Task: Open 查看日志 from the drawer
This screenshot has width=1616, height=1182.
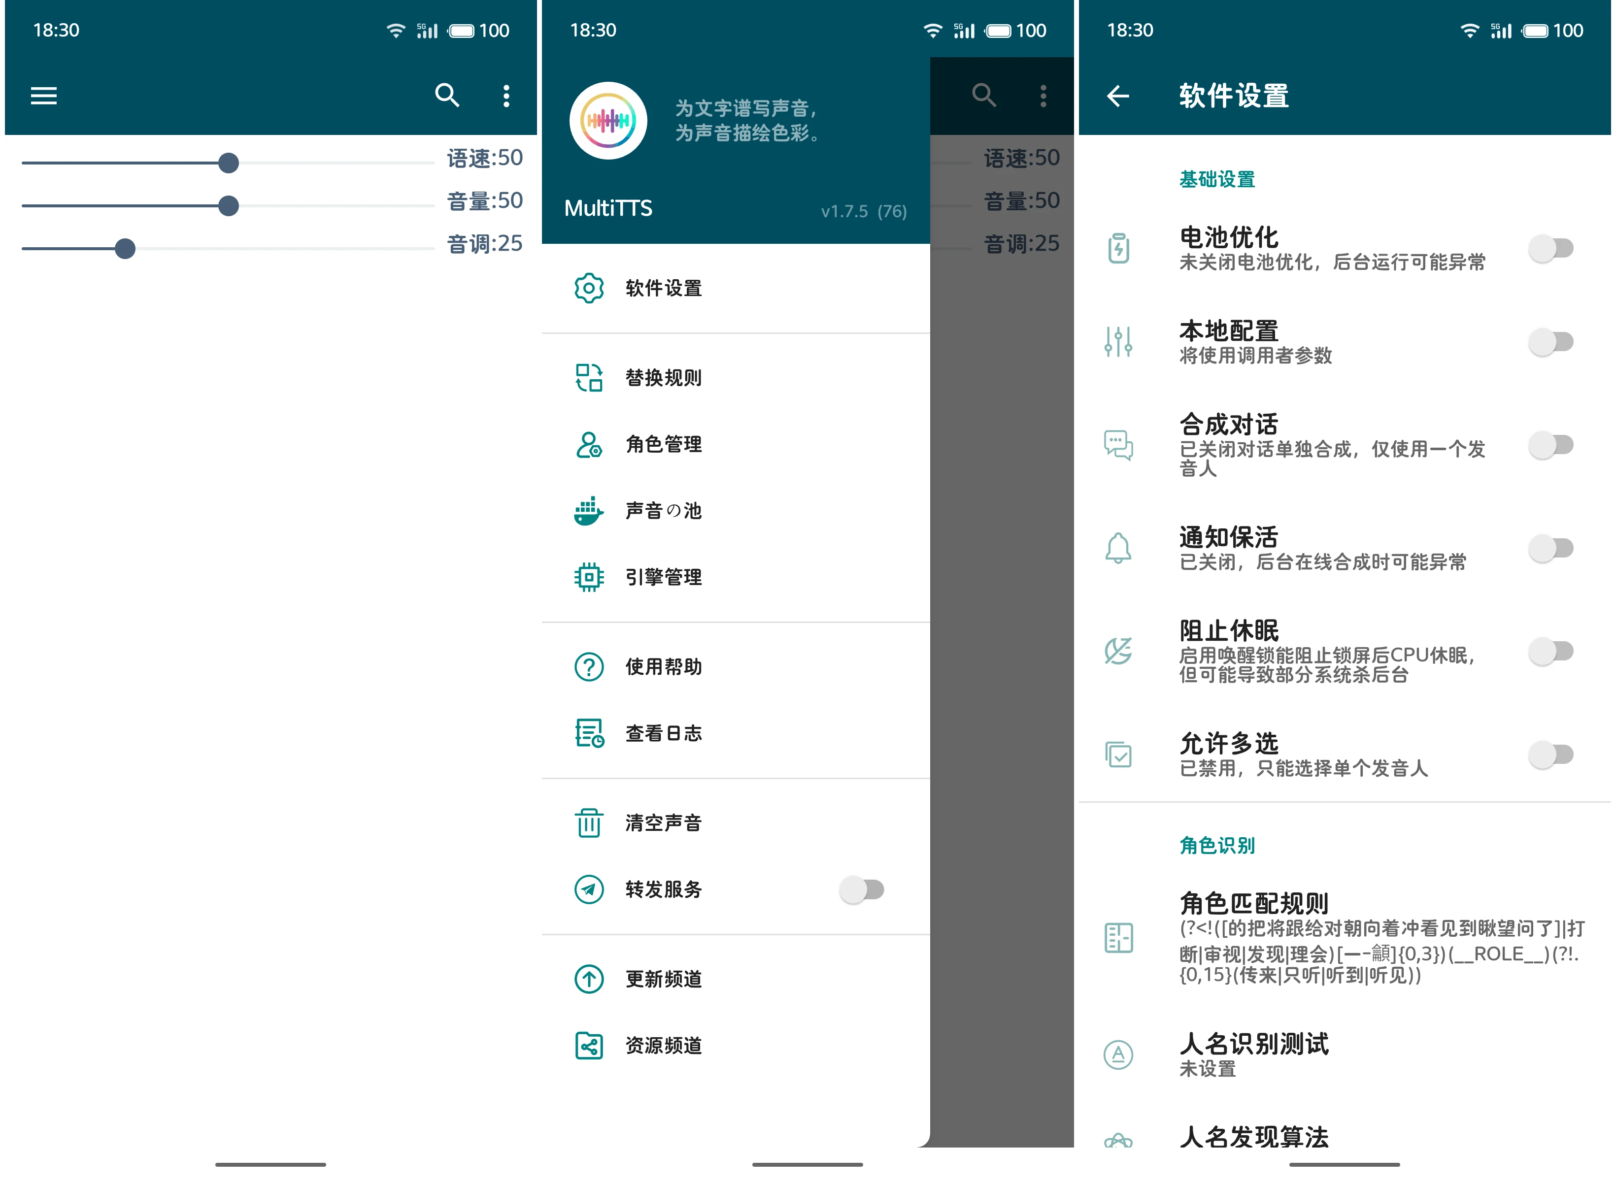Action: coord(736,733)
